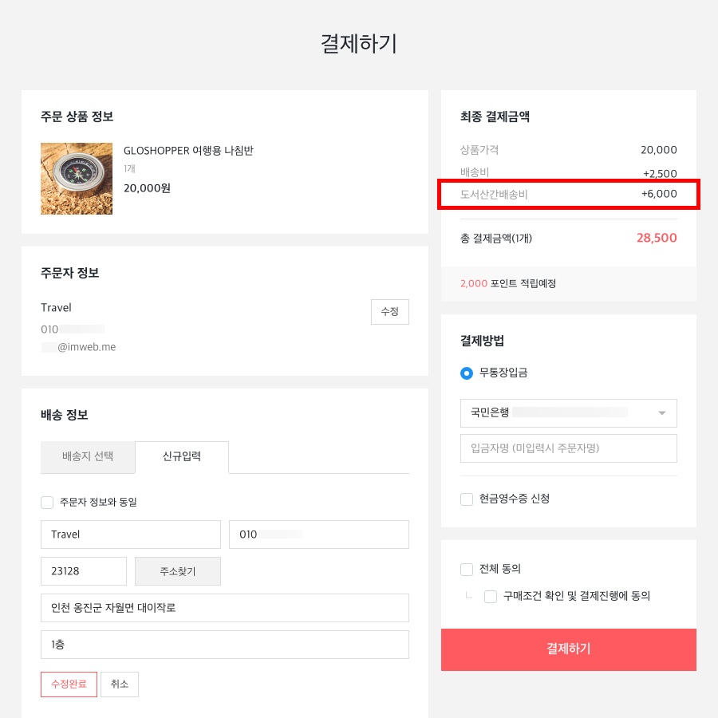Check the 전체 동의 checkbox
The image size is (718, 718).
coord(467,570)
